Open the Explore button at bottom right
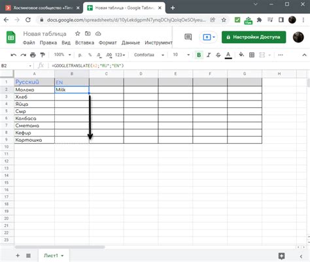Screen dimensions: 310x262 tap(281, 256)
